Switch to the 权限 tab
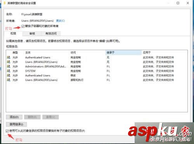This screenshot has height=144, width=194. (13, 33)
